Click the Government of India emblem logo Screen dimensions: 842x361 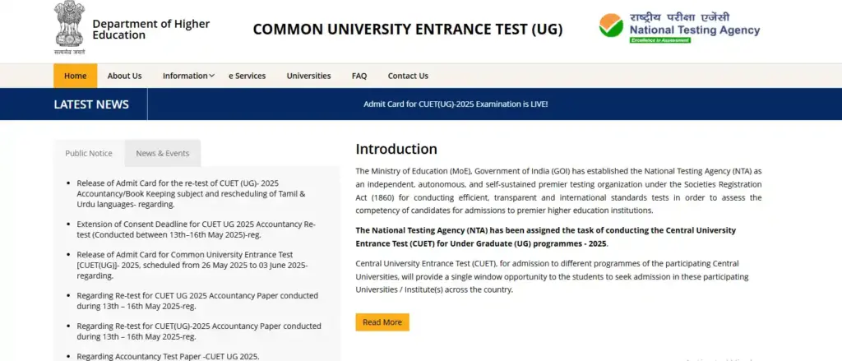(70, 27)
